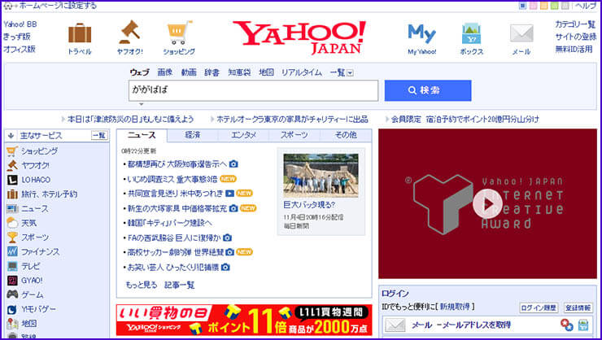This screenshot has width=602, height=340.
Task: Click camera icon beside 都構想再び headline
Action: pyautogui.click(x=233, y=164)
